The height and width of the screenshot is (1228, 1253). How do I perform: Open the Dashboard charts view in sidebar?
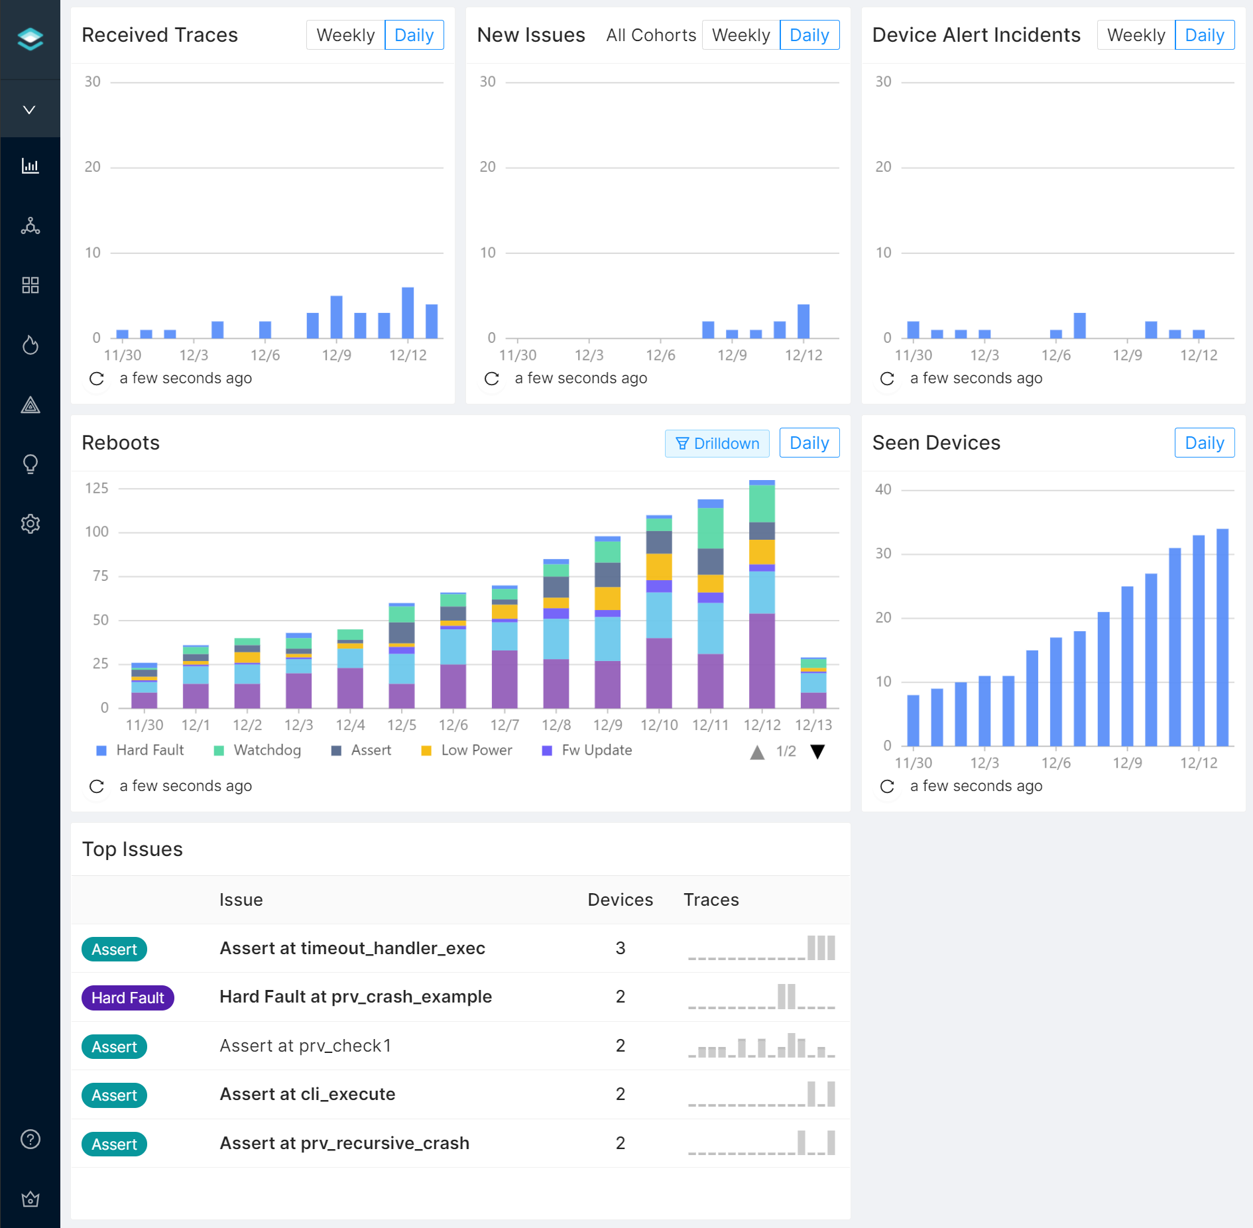[x=30, y=166]
